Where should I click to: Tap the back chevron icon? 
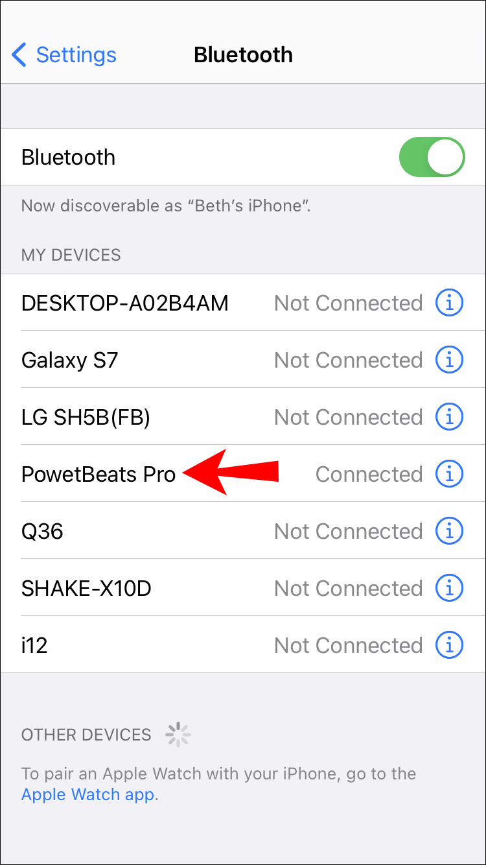(x=19, y=55)
